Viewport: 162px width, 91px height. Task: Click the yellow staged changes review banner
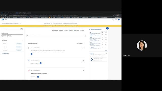(x=61, y=26)
